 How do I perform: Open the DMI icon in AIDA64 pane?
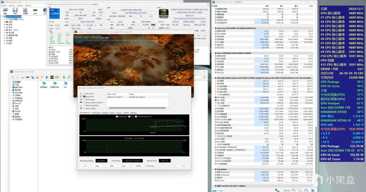pos(65,85)
